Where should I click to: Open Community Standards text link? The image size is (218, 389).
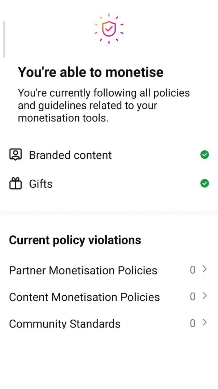coord(65,324)
